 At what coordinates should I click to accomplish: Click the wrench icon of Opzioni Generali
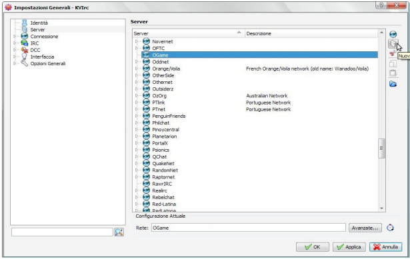[24, 63]
